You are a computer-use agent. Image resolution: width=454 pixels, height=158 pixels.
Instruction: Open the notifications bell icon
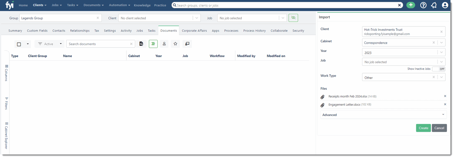(x=434, y=5)
